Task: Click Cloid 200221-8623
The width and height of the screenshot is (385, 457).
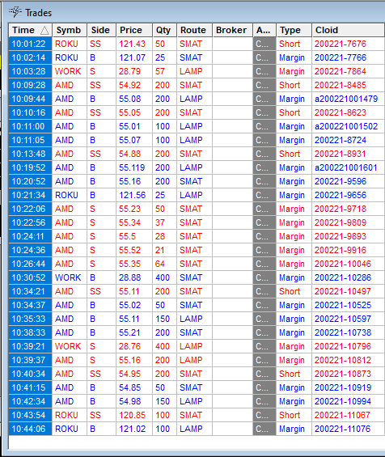Action: point(341,112)
